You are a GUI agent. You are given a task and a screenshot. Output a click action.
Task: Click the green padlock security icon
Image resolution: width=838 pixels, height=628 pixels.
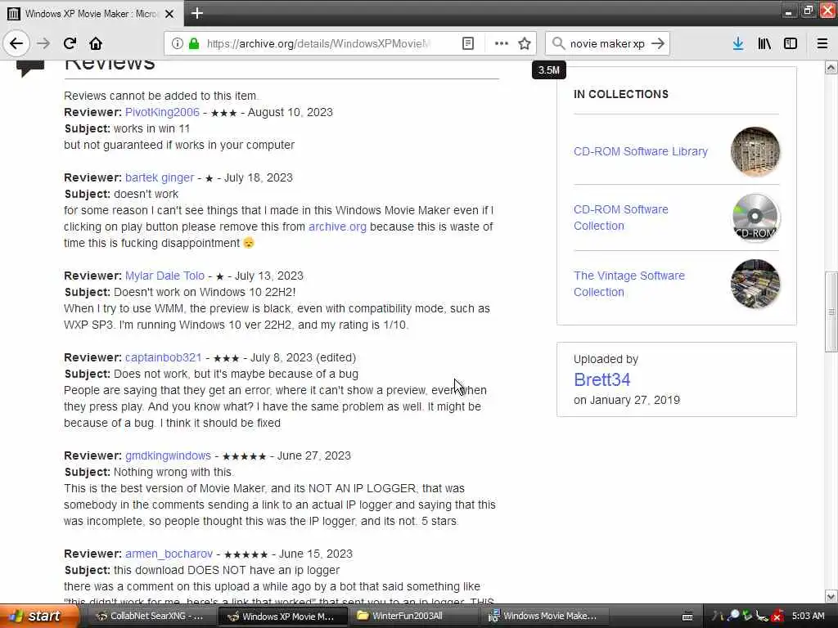(193, 43)
